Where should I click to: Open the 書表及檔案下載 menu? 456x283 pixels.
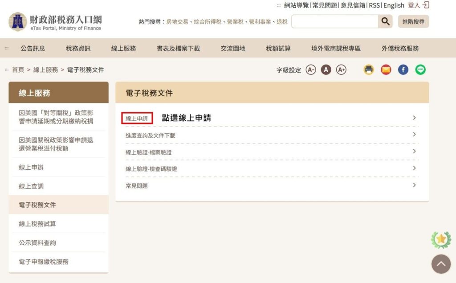click(178, 48)
